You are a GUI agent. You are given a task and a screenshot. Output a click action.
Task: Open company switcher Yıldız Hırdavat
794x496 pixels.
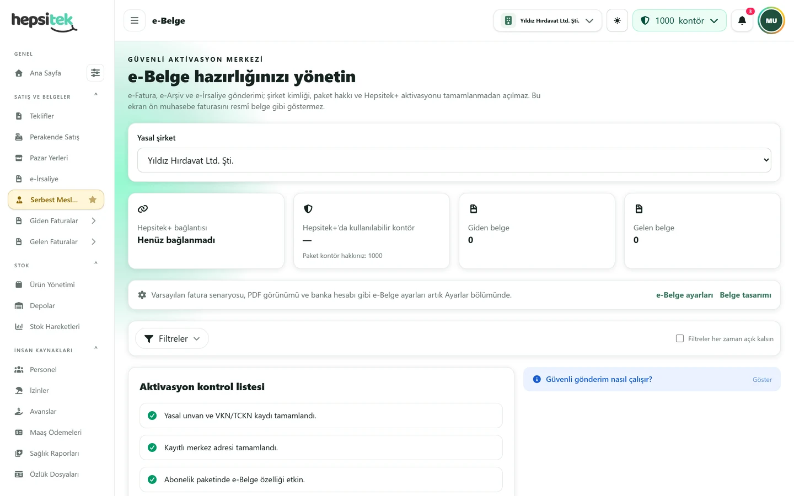pos(548,20)
